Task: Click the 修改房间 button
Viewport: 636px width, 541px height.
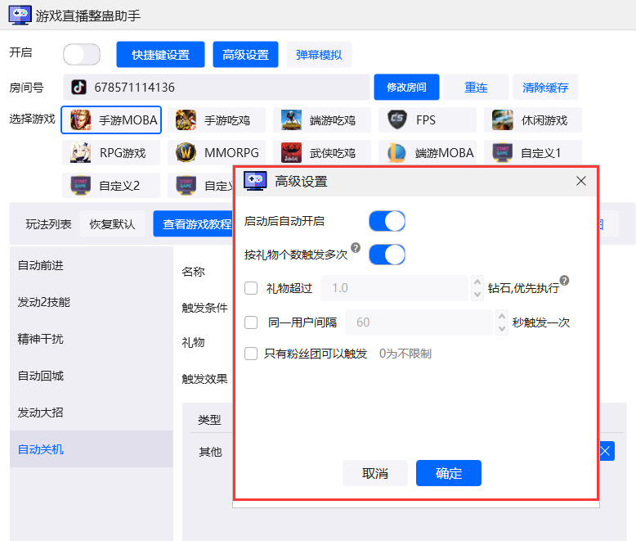Action: (x=406, y=87)
